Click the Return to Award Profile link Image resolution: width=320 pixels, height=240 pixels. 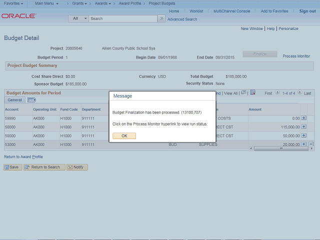click(x=23, y=156)
